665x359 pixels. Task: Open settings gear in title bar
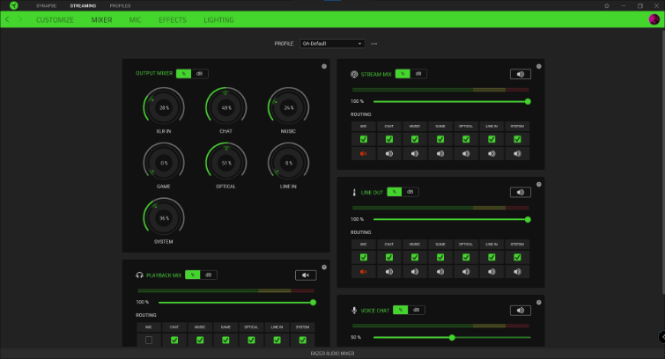(x=607, y=6)
